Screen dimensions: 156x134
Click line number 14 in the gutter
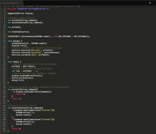[4, 36]
